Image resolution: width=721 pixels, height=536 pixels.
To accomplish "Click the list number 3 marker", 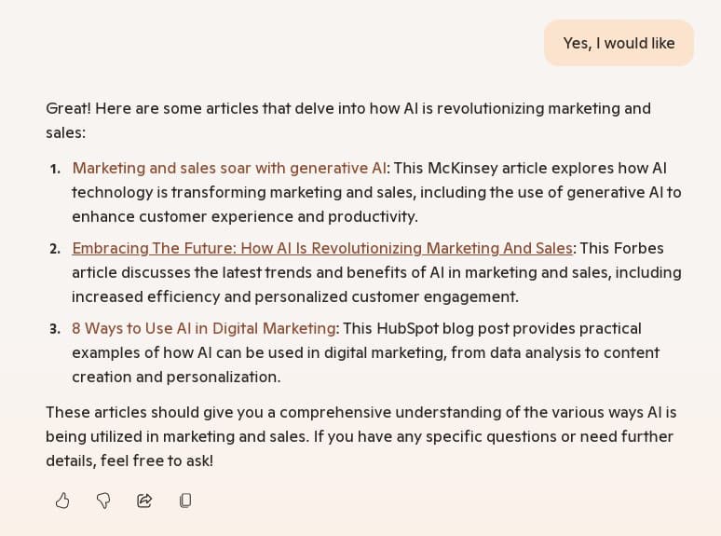I will [x=55, y=329].
